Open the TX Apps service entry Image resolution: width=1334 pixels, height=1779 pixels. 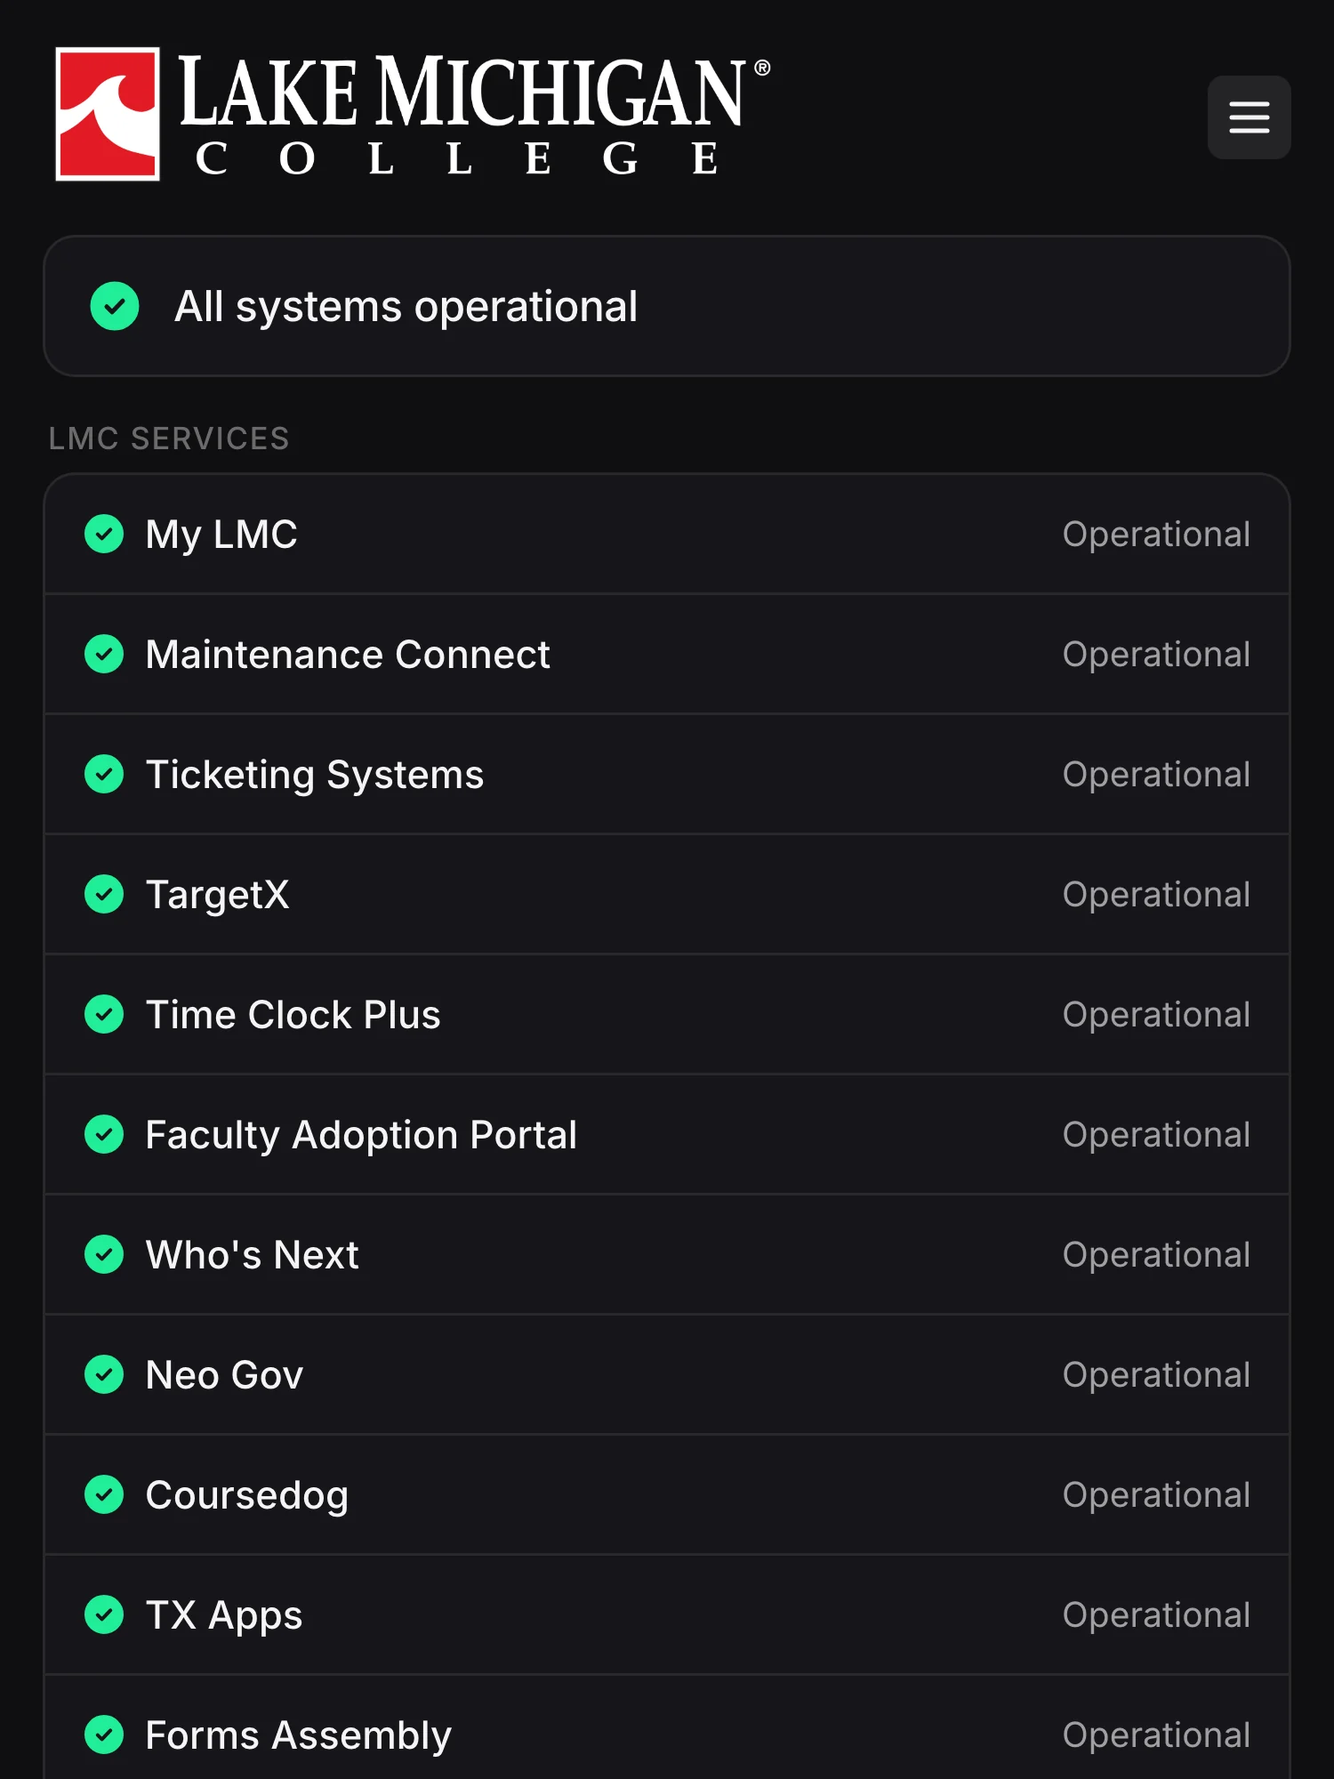[667, 1614]
